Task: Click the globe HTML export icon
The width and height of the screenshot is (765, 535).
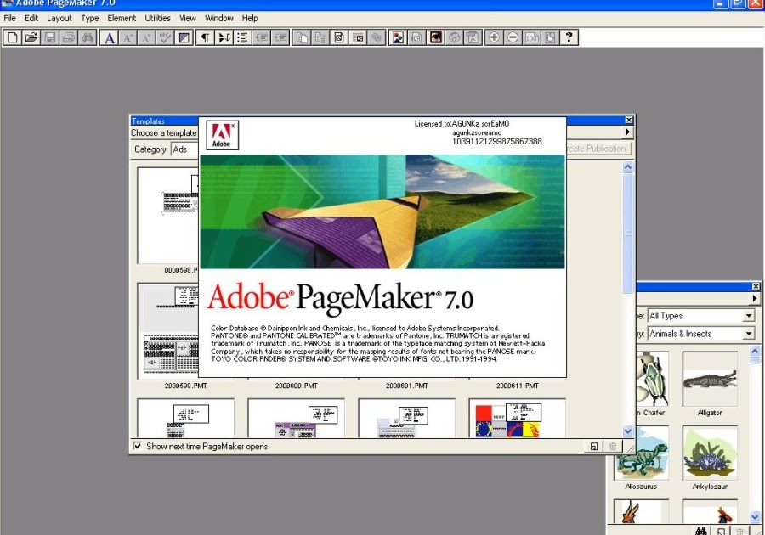Action: tap(454, 37)
